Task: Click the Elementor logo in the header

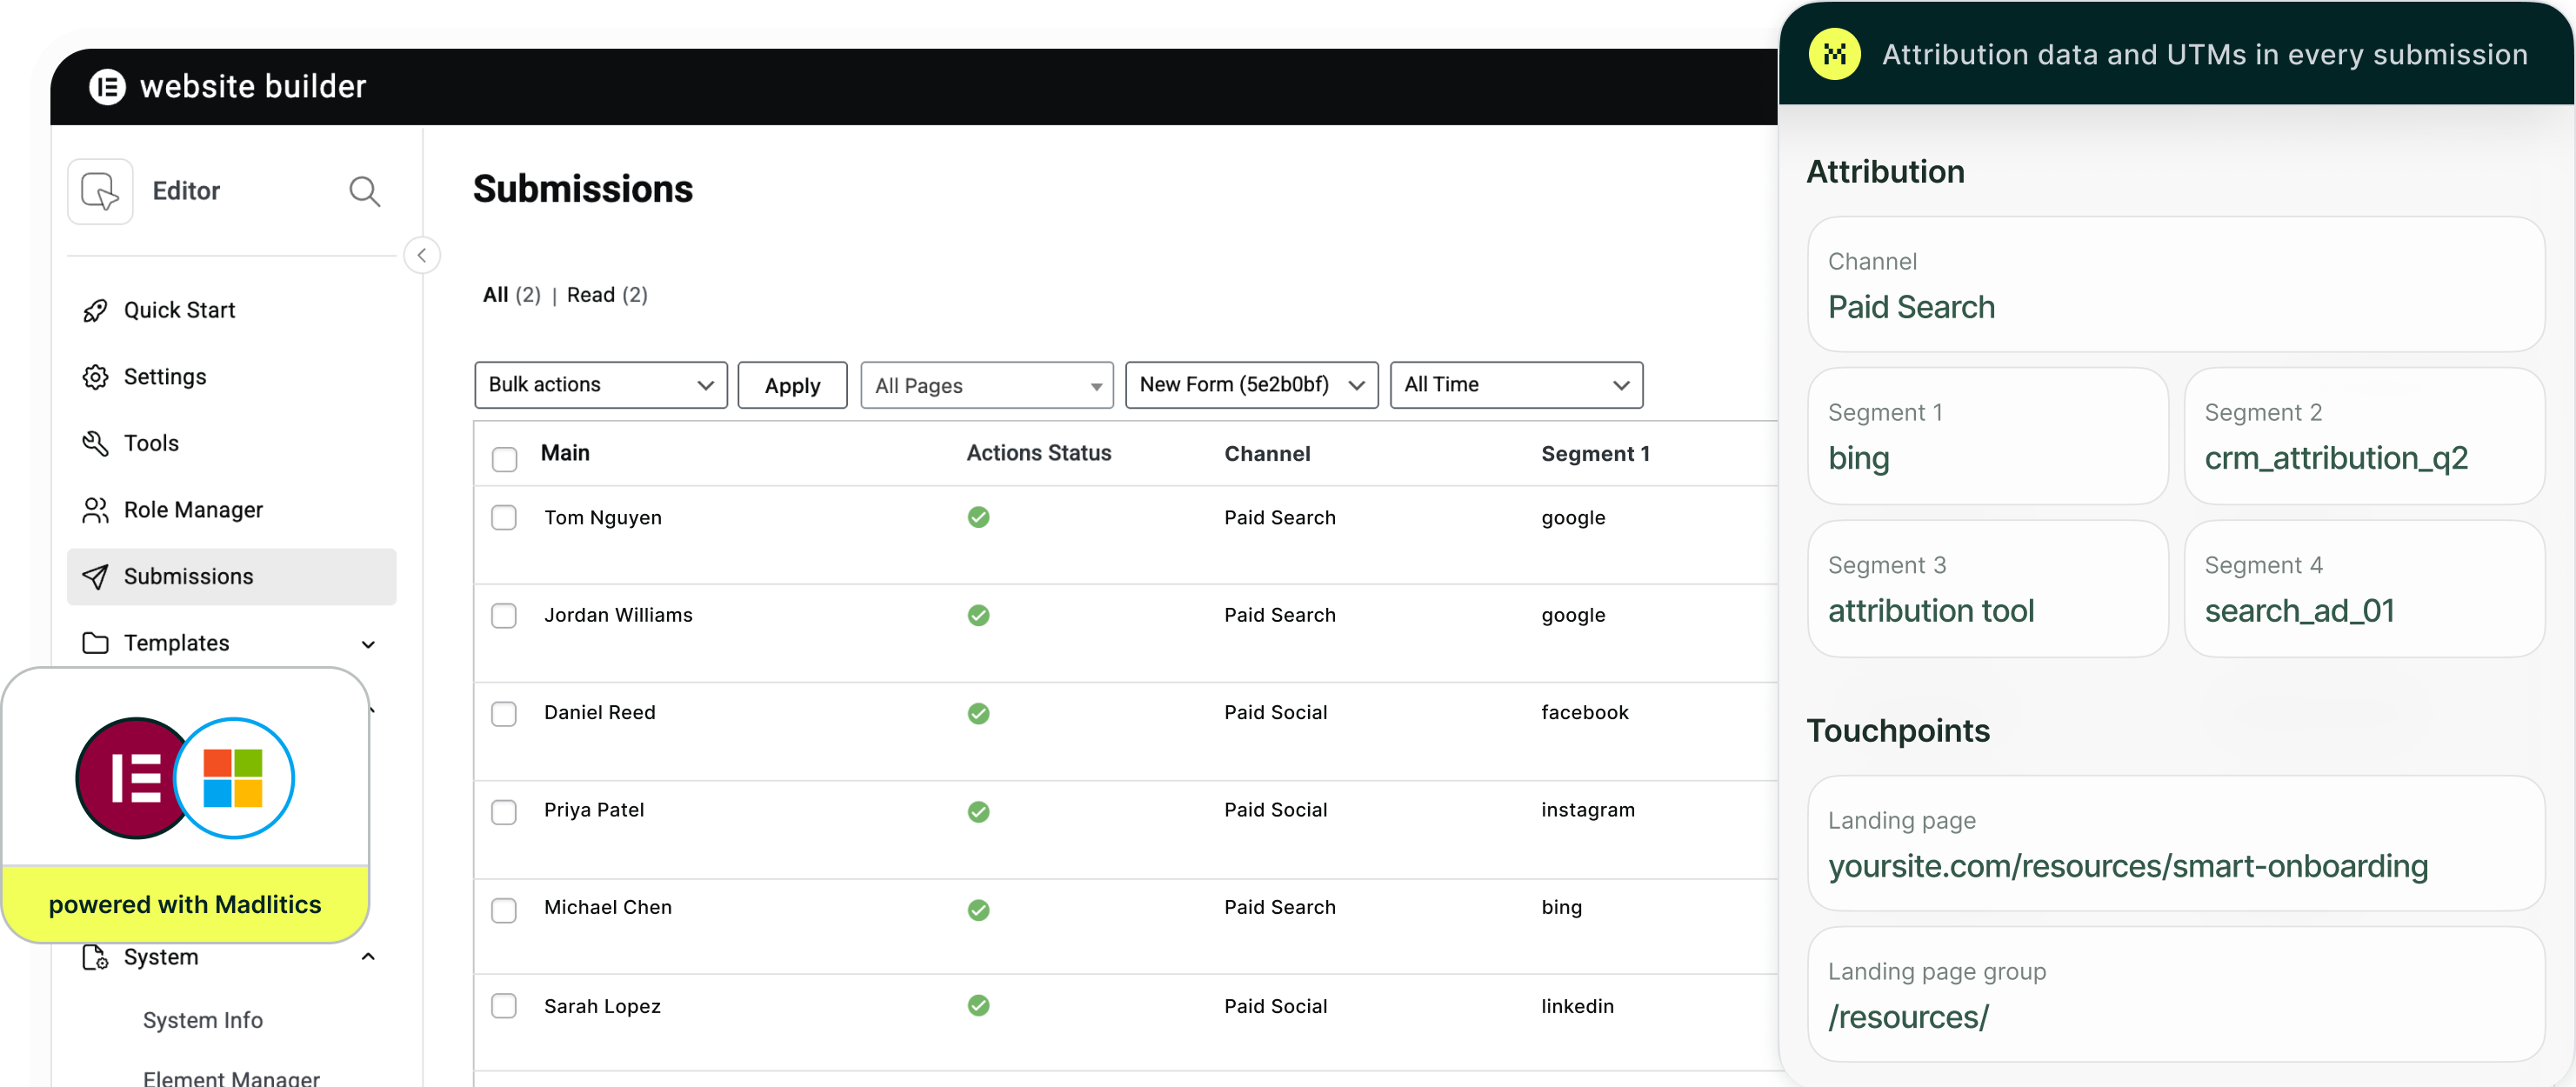Action: tap(107, 87)
